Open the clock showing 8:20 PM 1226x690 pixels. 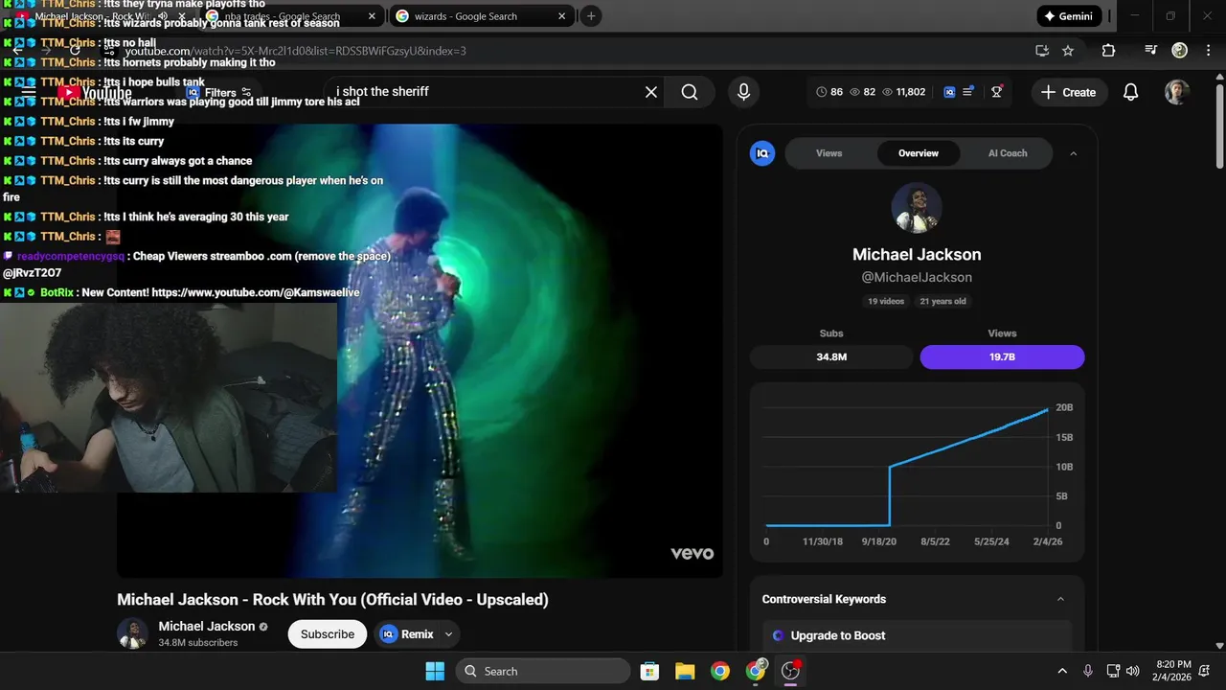pyautogui.click(x=1173, y=671)
